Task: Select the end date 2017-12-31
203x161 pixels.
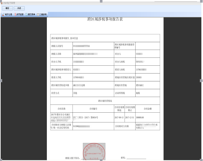Action: tap(129, 118)
